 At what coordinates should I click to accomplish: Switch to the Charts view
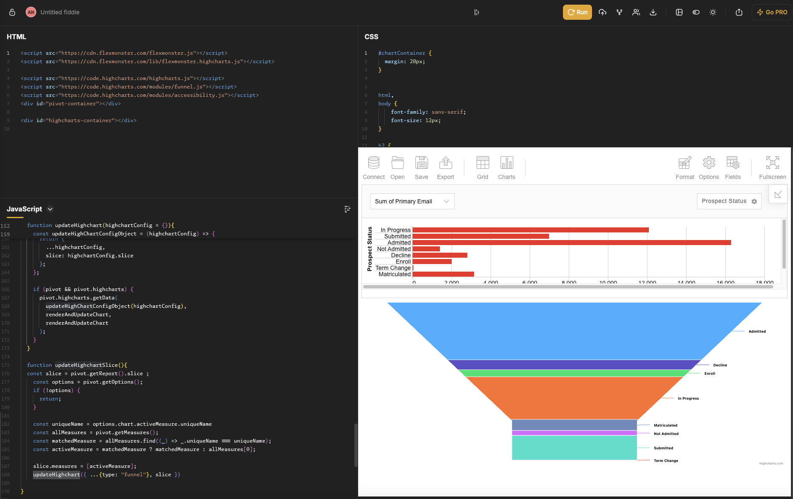(506, 168)
